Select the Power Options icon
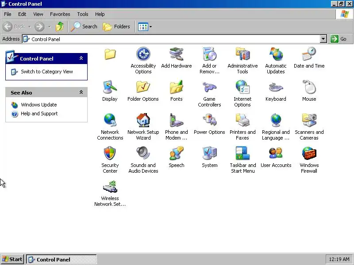354x265 pixels. pos(209,120)
